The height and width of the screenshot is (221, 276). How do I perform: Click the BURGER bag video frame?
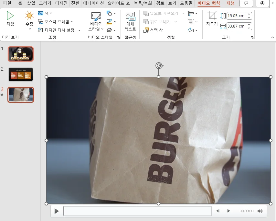pos(158,140)
